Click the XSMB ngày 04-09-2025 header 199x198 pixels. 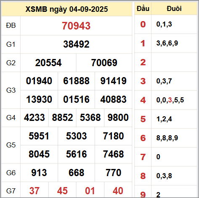(66, 9)
